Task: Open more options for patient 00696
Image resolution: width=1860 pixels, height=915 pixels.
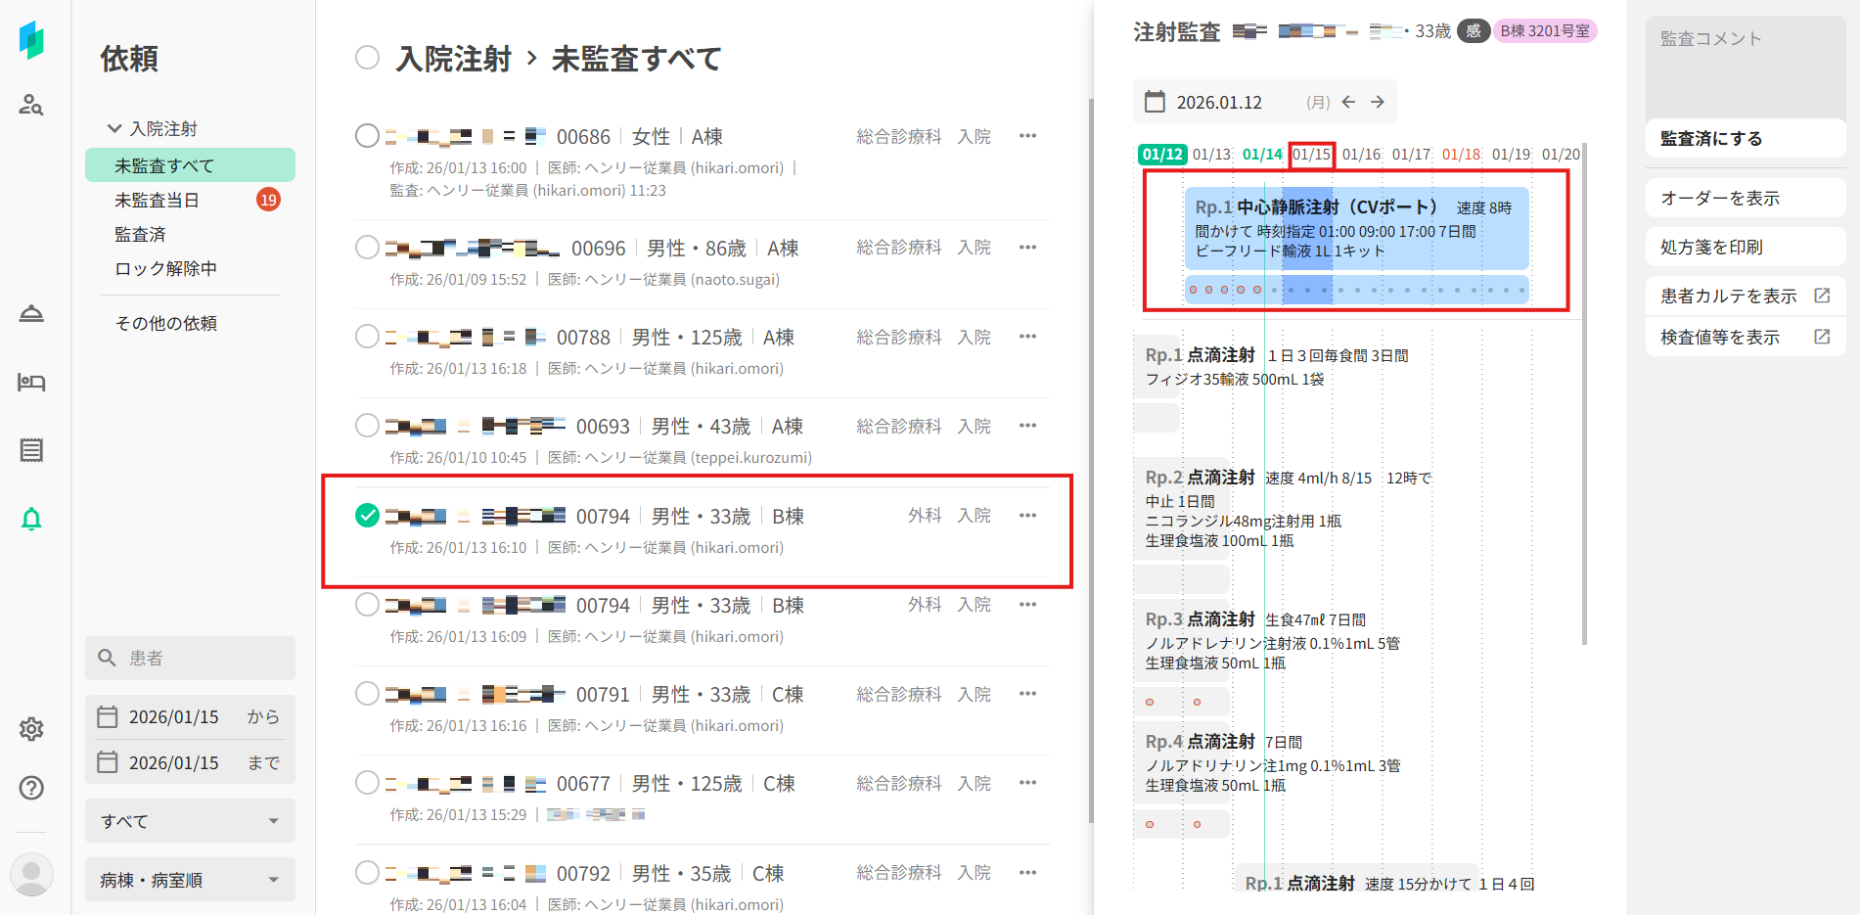Action: pos(1027,248)
